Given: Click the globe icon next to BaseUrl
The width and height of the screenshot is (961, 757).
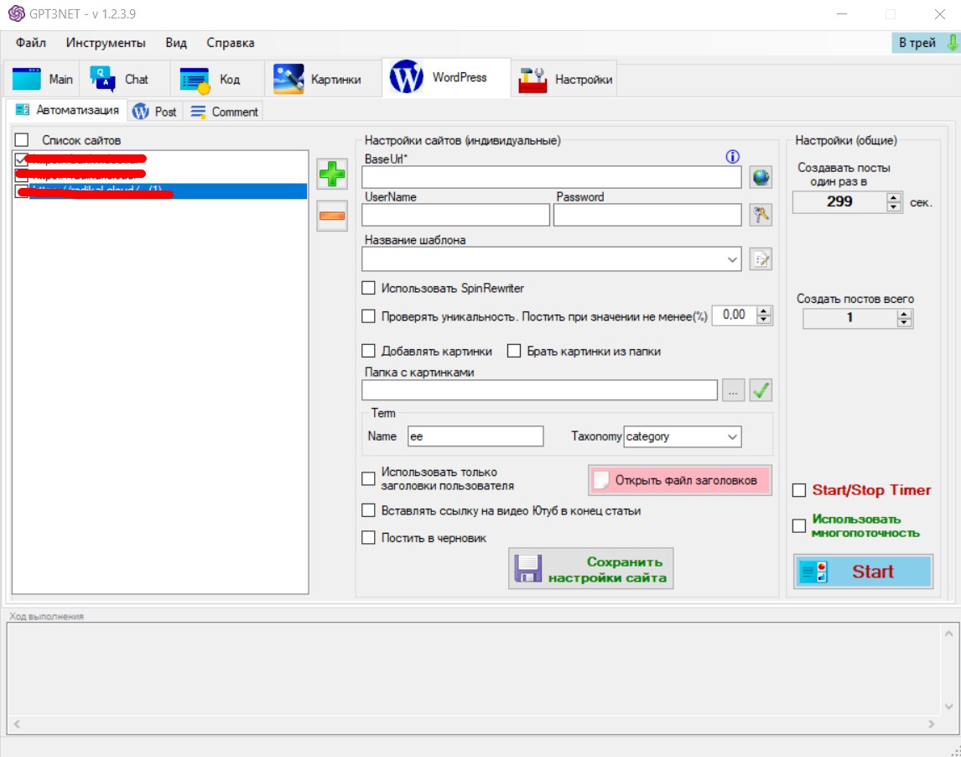Looking at the screenshot, I should coord(761,177).
